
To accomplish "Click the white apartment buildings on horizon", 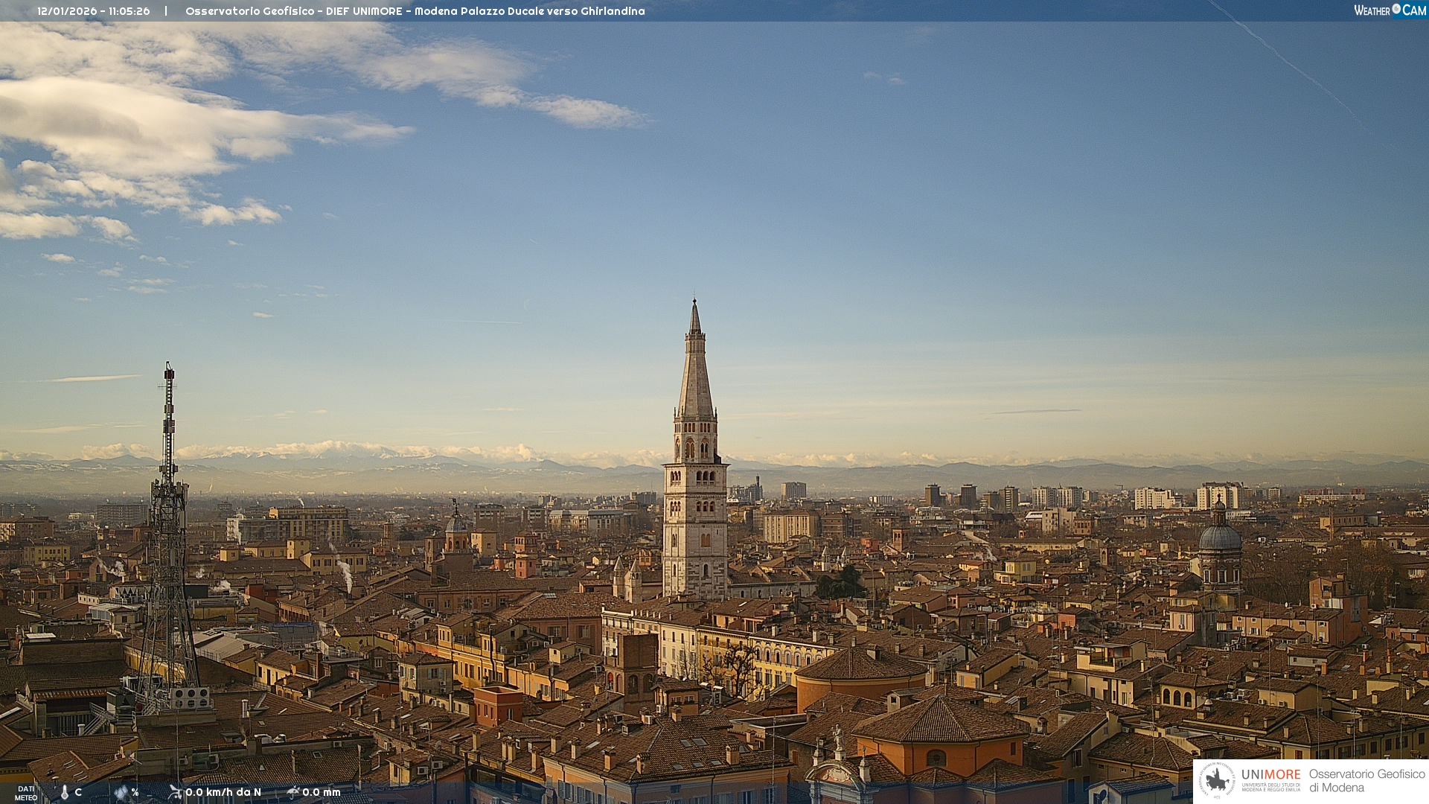I will pos(1154,497).
